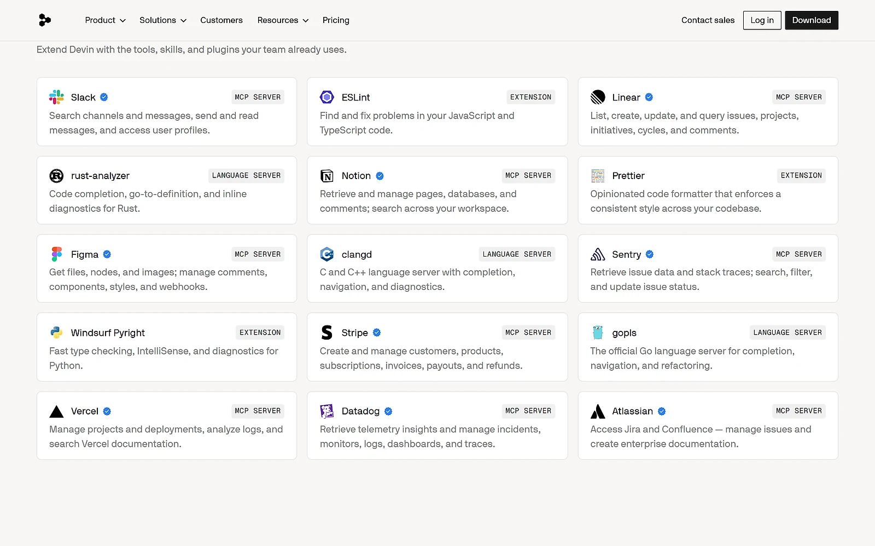This screenshot has height=546, width=875.
Task: Click 'Get files, nodes, and images' description
Action: [158, 280]
